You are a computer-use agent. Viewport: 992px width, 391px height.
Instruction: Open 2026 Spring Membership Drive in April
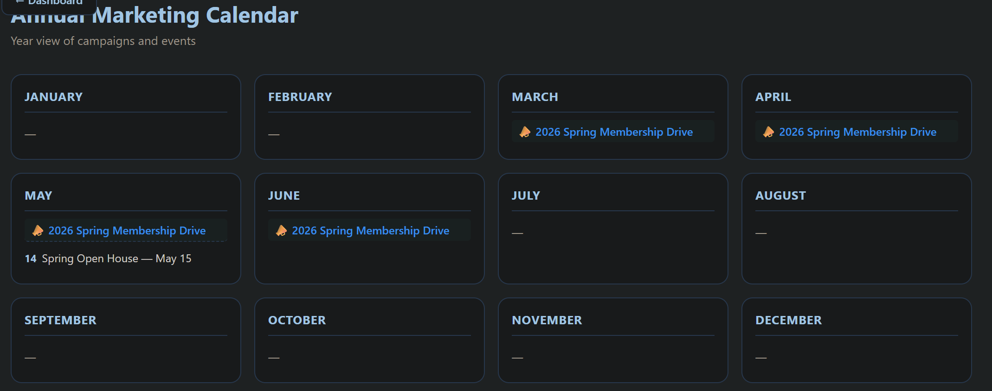click(857, 132)
